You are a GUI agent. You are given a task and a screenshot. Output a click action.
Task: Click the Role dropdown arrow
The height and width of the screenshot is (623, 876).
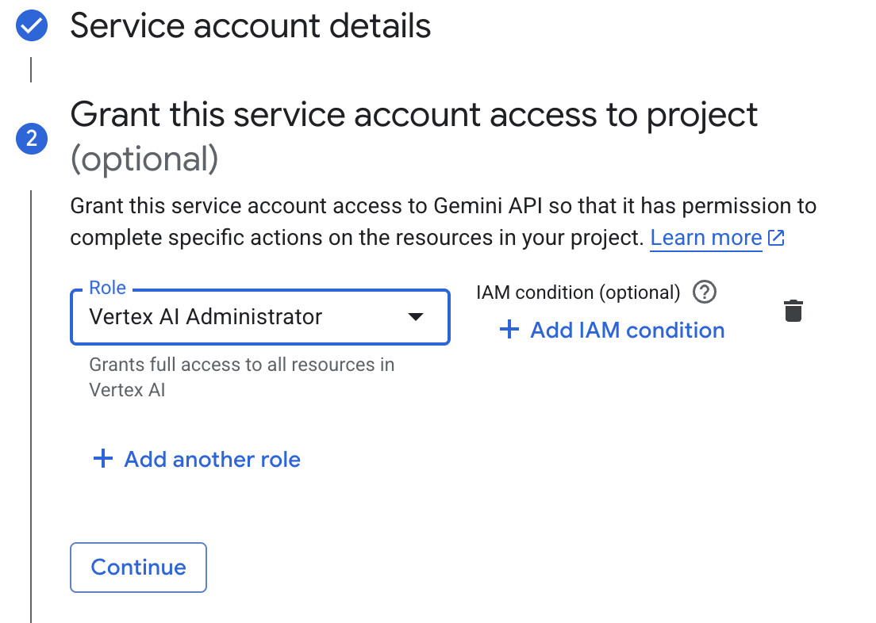point(415,317)
